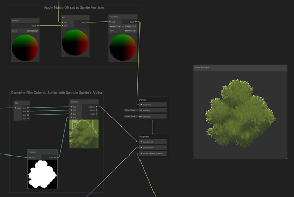The width and height of the screenshot is (294, 197).
Task: Click the Add node A(3) input port
Action: point(62,22)
